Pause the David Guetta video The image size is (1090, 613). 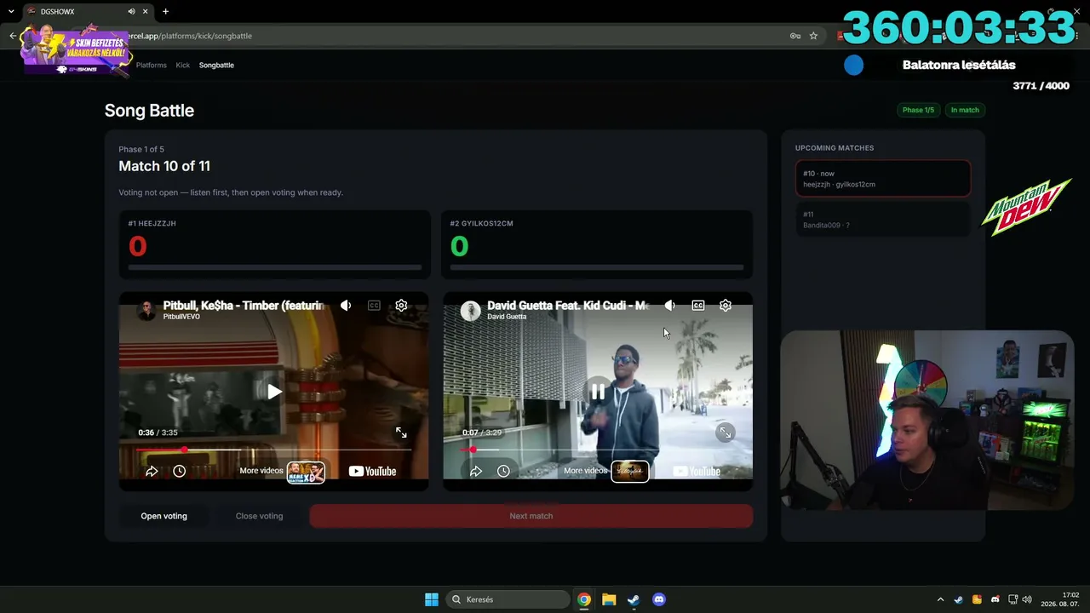pyautogui.click(x=598, y=392)
